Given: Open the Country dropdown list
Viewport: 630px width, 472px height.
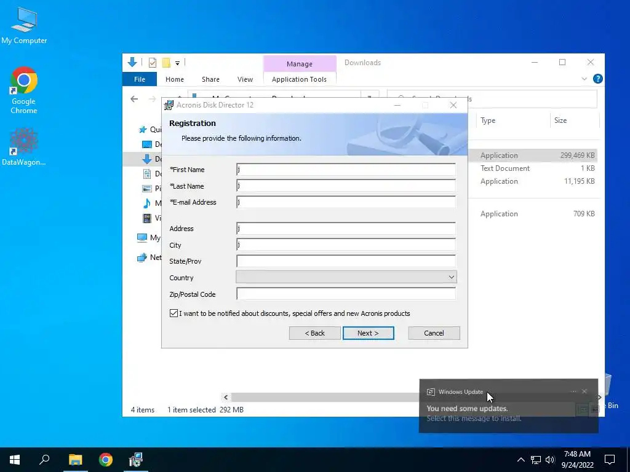Looking at the screenshot, I should 346,277.
